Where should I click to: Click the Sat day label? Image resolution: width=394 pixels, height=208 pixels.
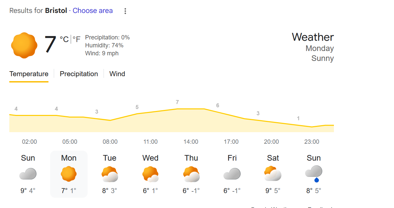click(273, 158)
